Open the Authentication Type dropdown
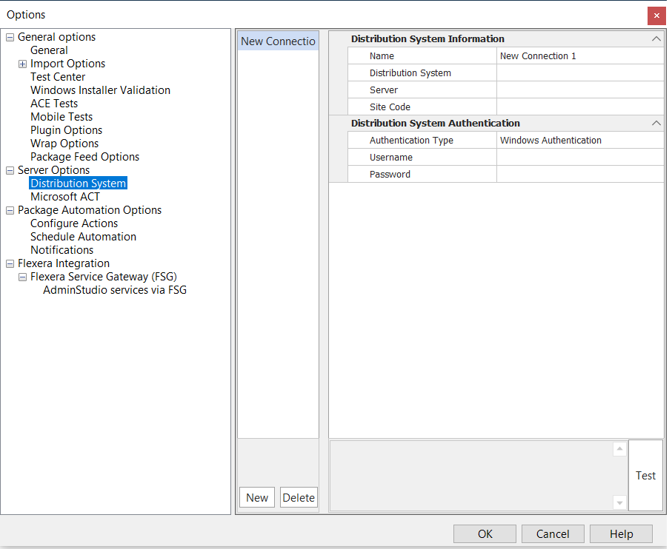Image resolution: width=672 pixels, height=549 pixels. 579,140
